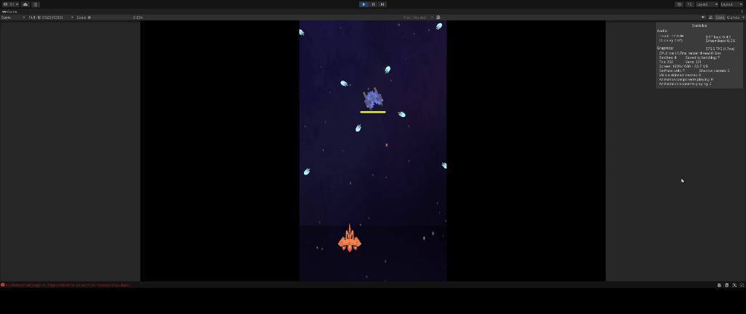Click the cloud services icon
Screen dimensions: 746x314
pos(25,4)
